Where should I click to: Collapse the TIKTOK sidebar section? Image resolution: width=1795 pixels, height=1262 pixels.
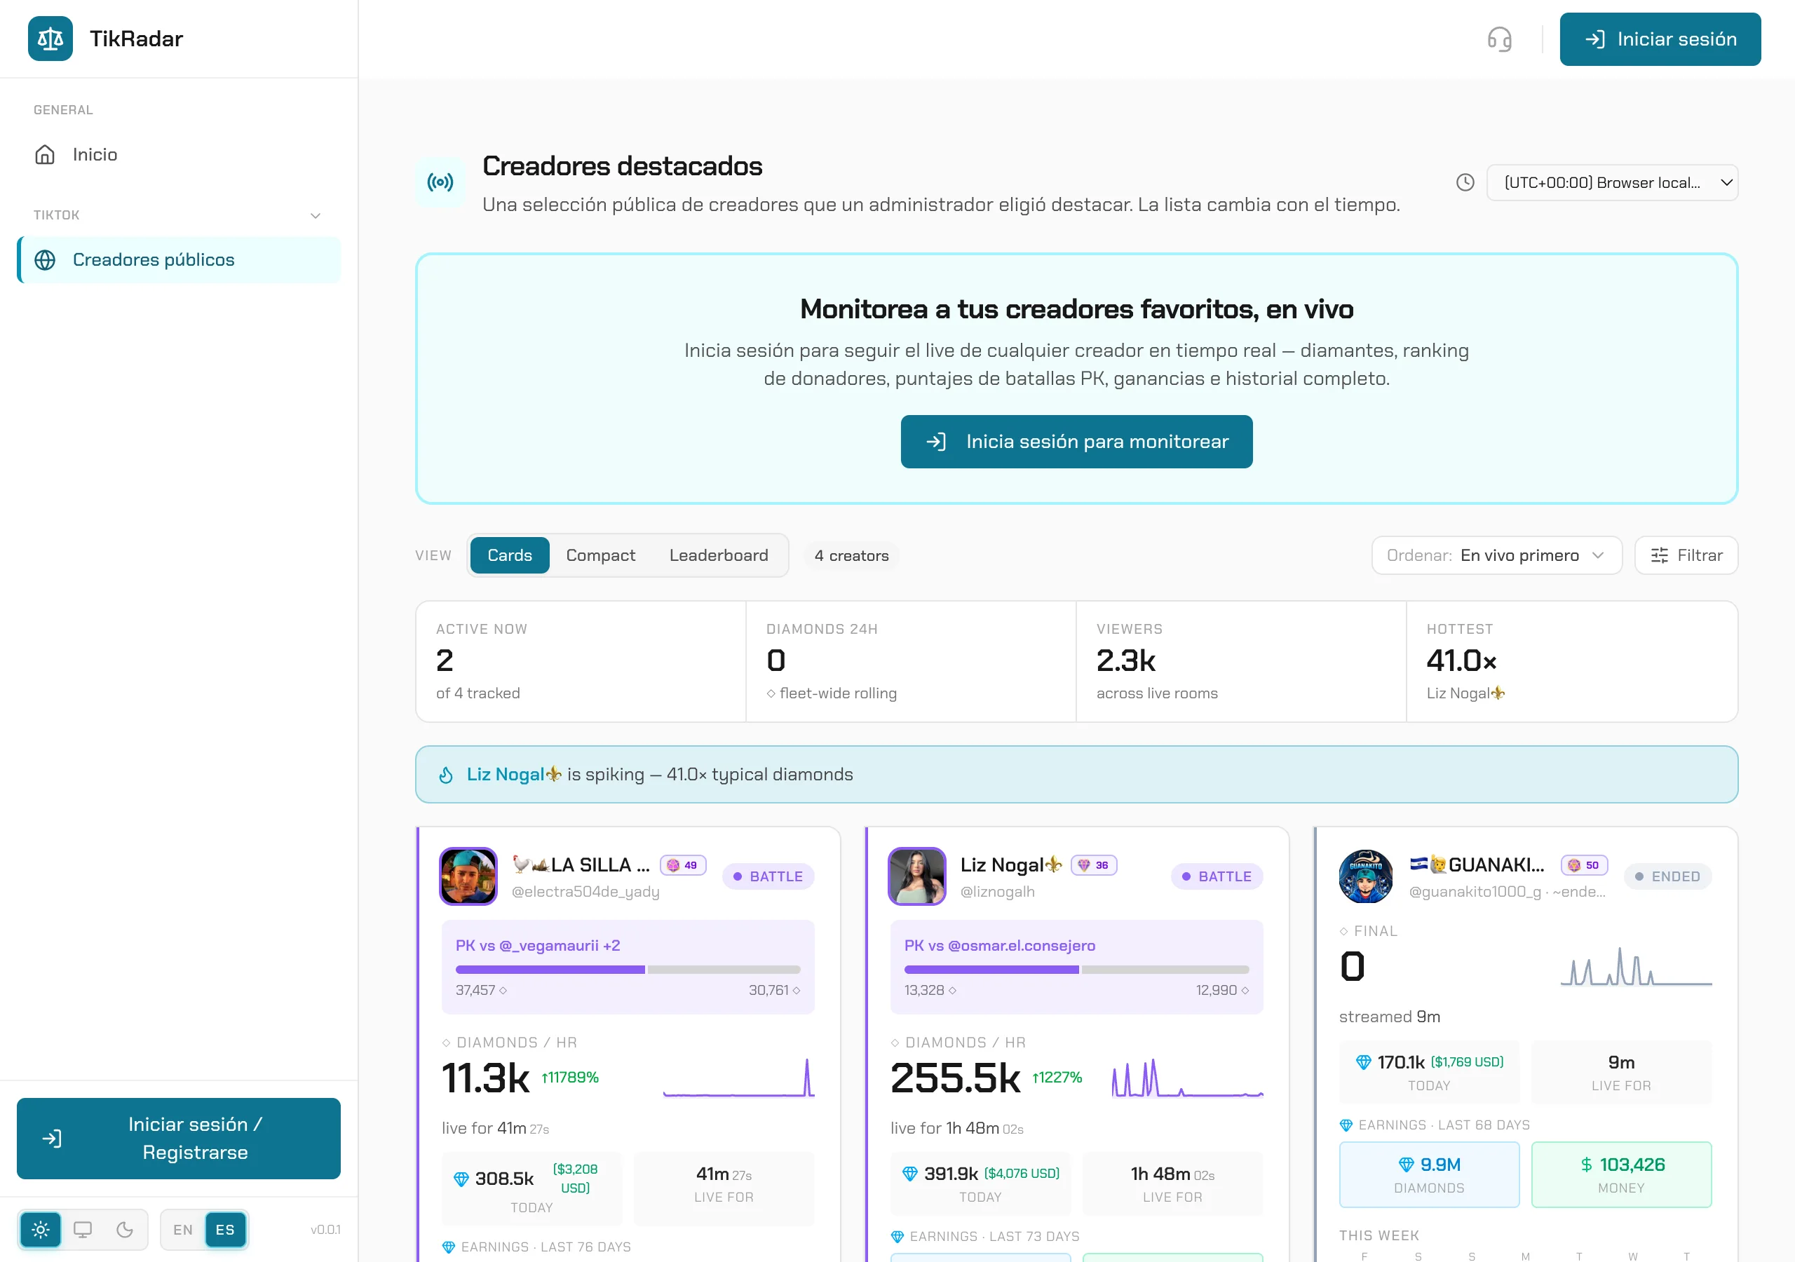click(316, 216)
